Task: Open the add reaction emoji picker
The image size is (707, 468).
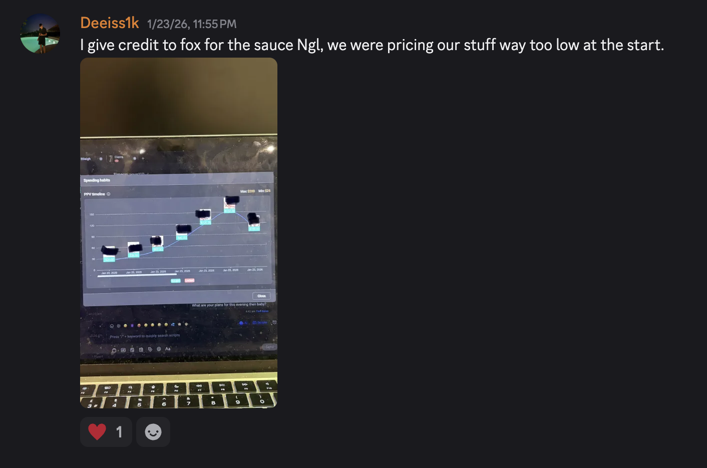Action: (x=153, y=431)
